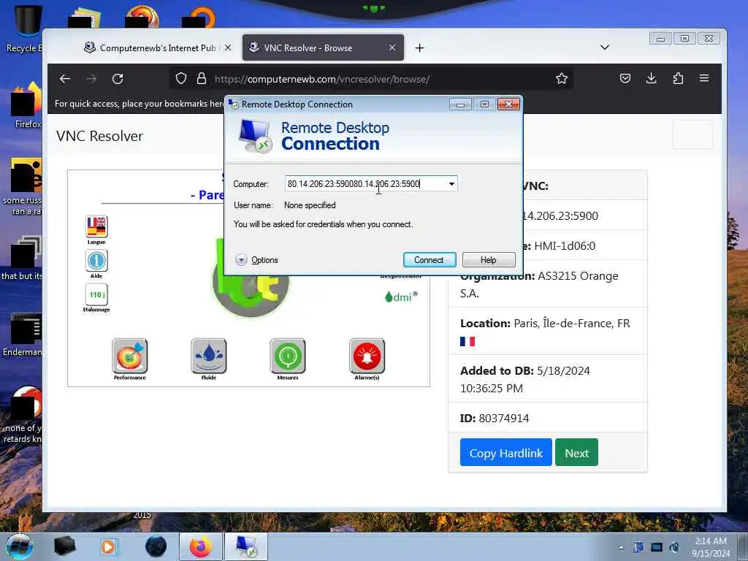
Task: Close the VNC Resolver tab
Action: (392, 47)
